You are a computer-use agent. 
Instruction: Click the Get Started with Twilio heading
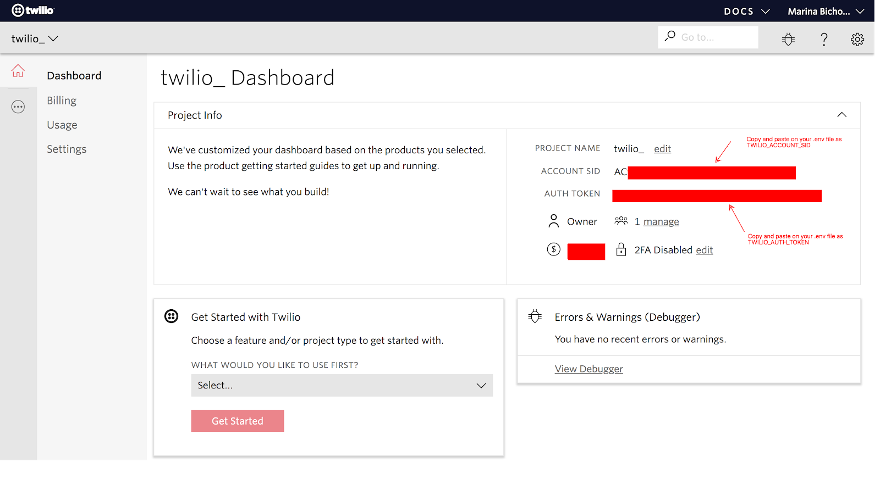pos(246,317)
